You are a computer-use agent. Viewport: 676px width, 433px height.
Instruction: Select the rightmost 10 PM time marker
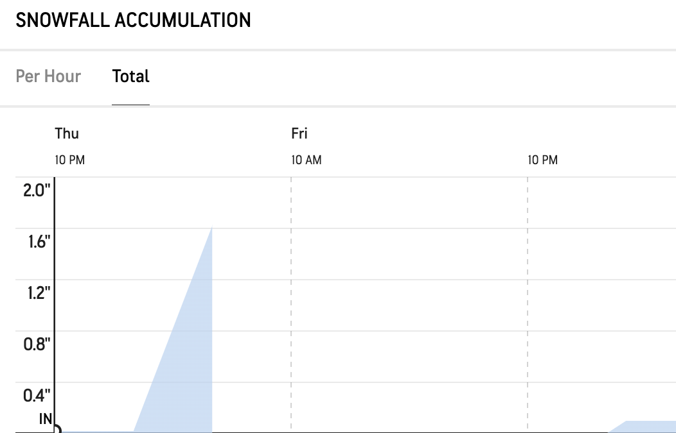tap(543, 160)
